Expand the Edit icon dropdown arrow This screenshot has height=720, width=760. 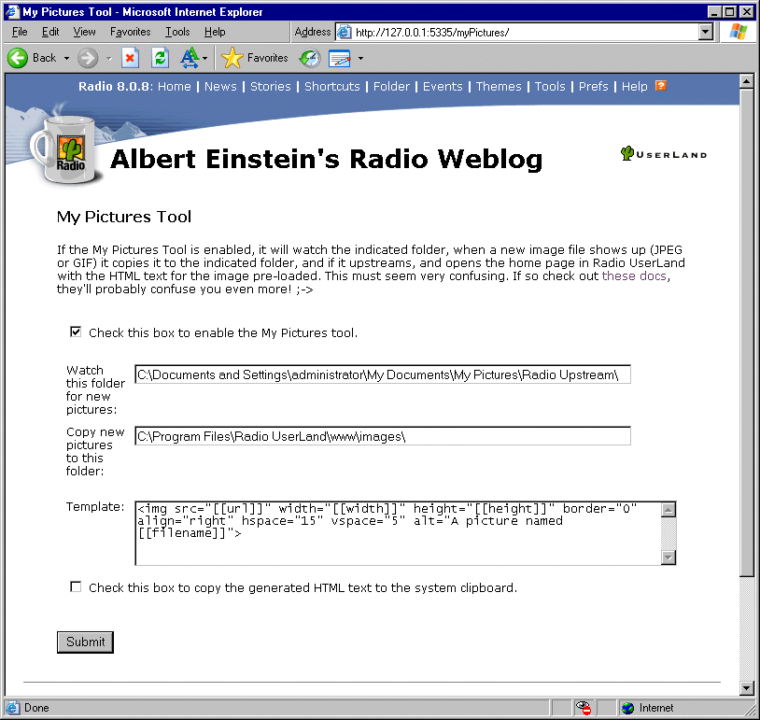[360, 58]
